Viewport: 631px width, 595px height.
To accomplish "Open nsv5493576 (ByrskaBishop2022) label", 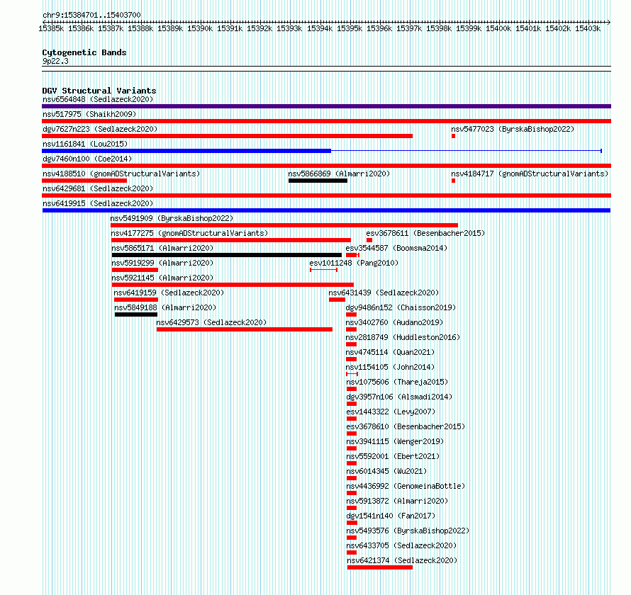I will [408, 531].
